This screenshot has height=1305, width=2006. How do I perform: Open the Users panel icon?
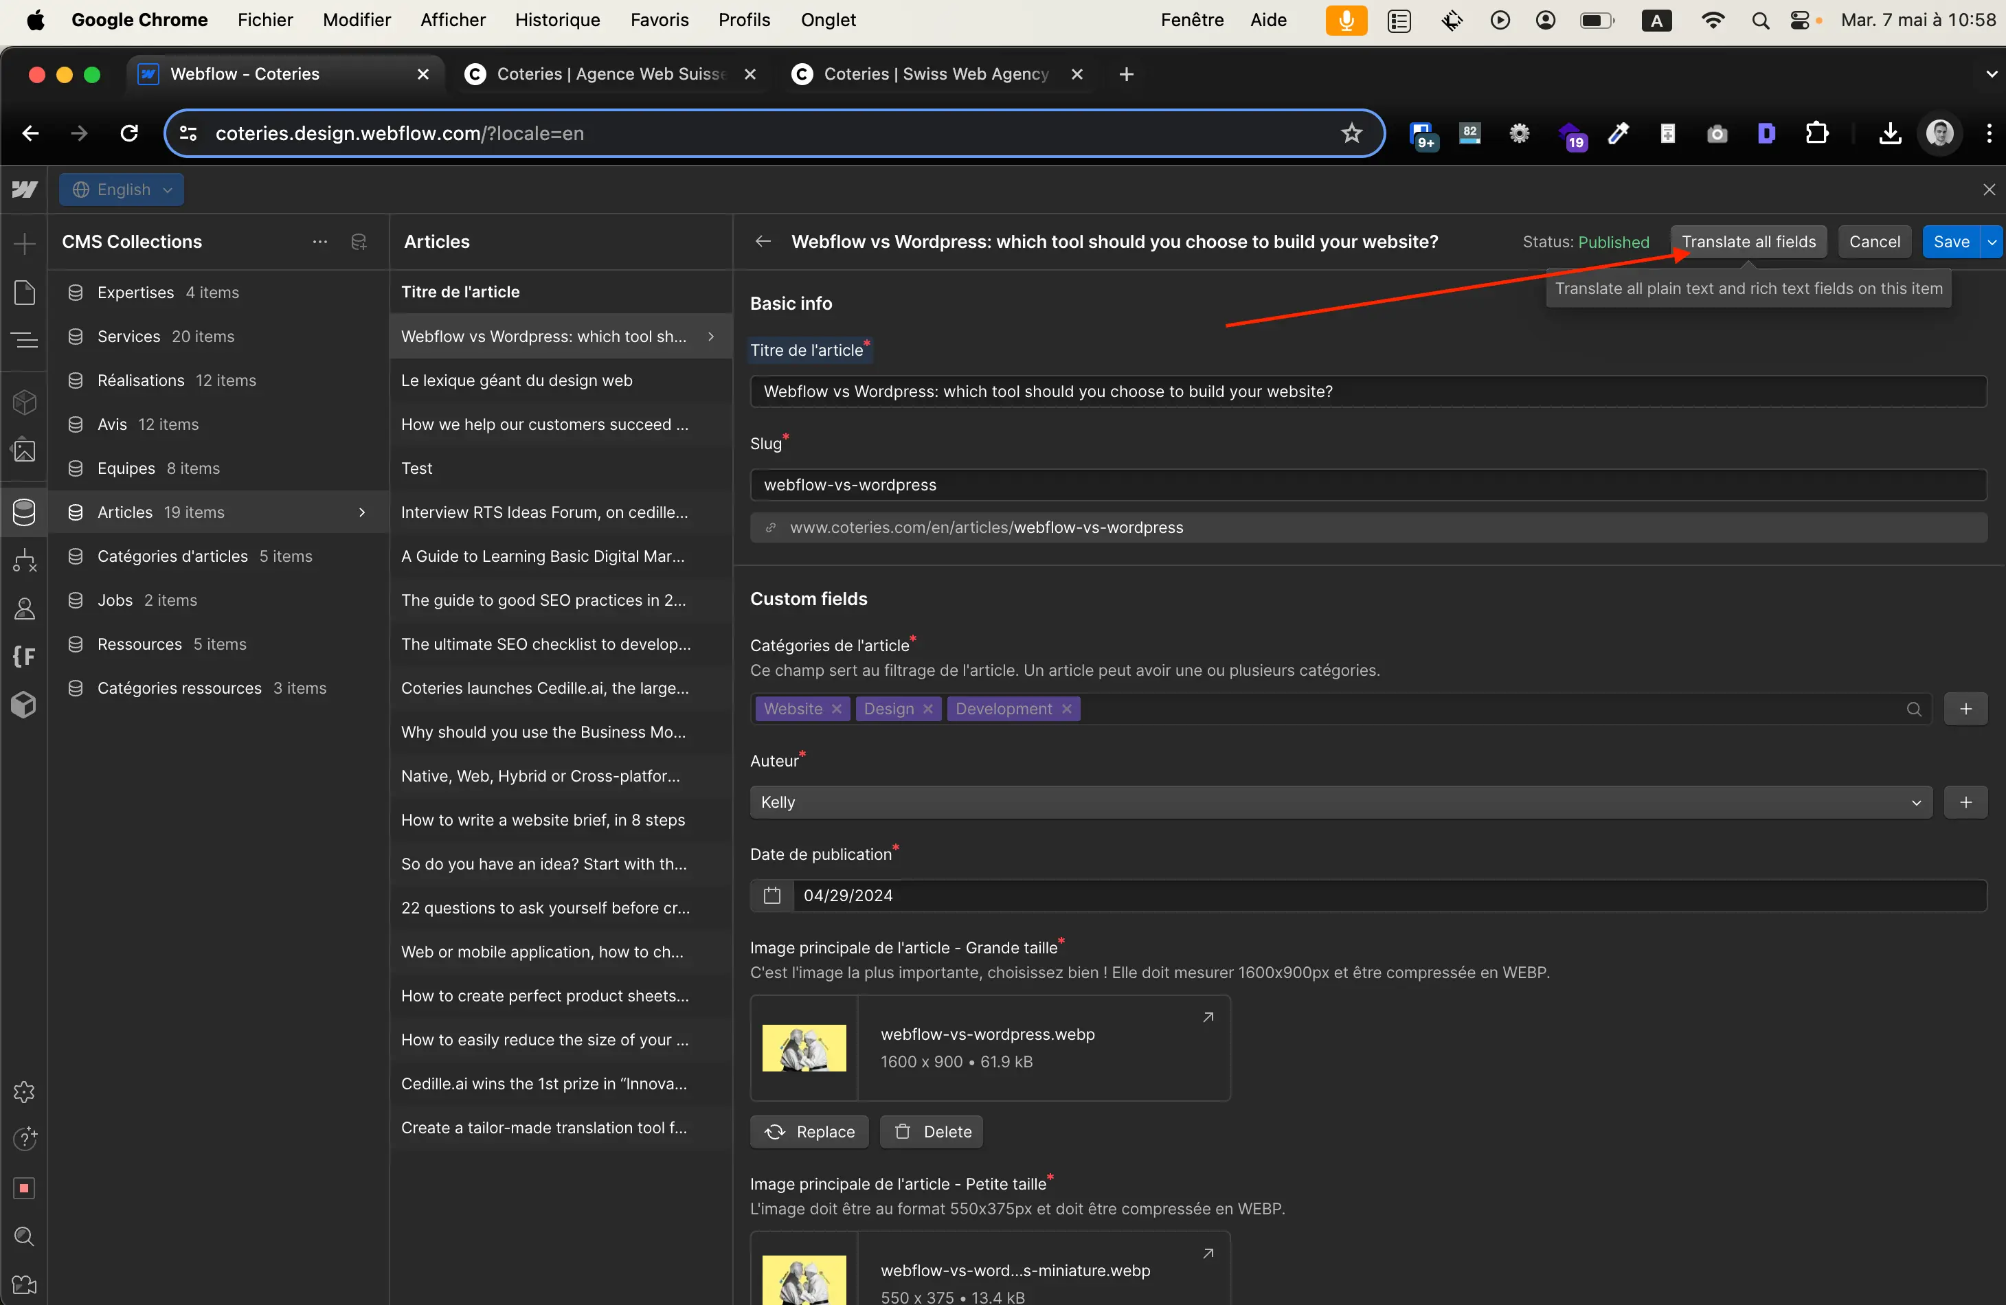[25, 609]
